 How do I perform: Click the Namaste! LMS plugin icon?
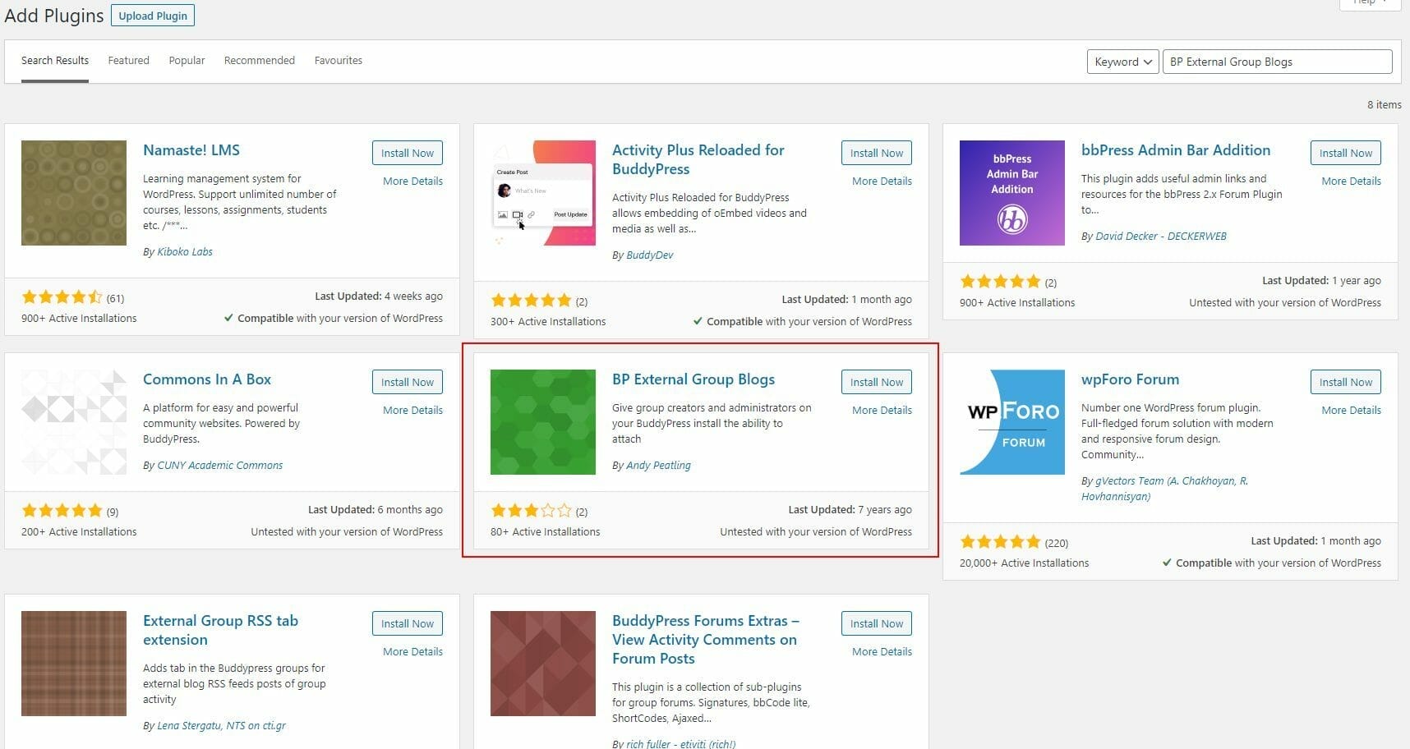tap(74, 193)
